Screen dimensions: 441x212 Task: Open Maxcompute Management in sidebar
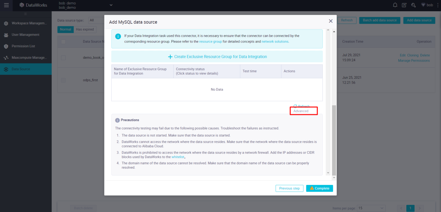point(26,58)
